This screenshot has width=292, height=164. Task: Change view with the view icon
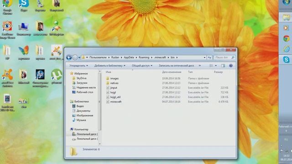tap(211, 66)
